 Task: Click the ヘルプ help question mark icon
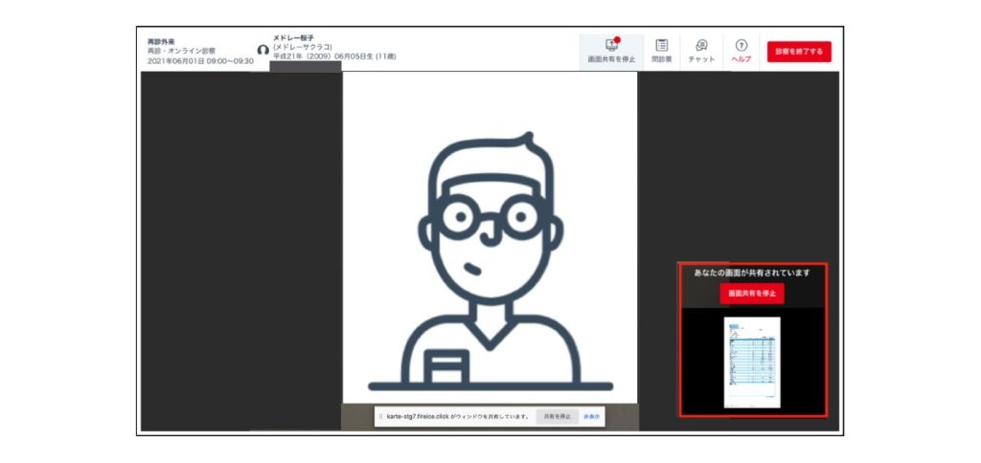pos(741,45)
